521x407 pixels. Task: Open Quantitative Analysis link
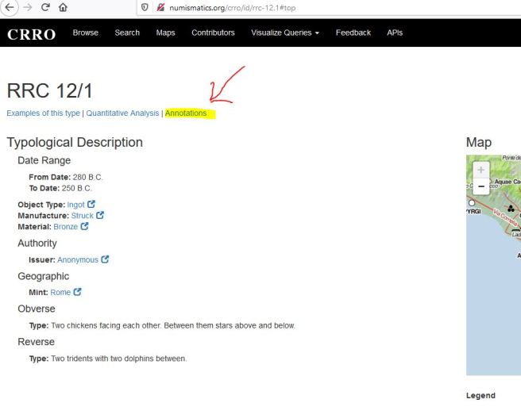[x=122, y=113]
